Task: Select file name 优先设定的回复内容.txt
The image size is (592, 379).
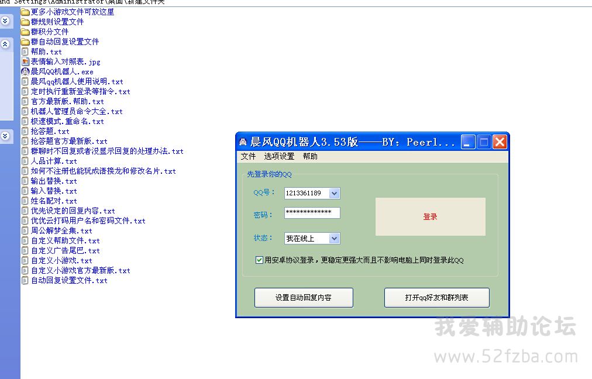Action: click(73, 211)
